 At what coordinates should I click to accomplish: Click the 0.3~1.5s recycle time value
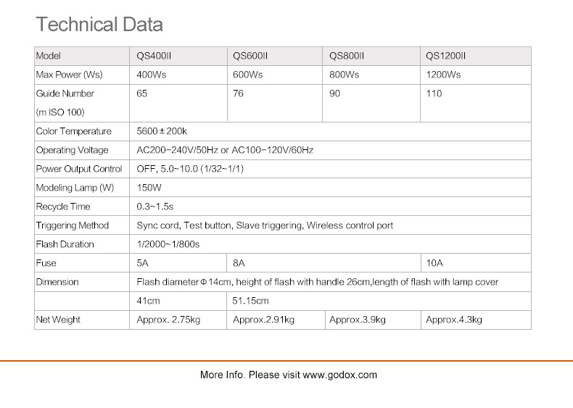155,207
